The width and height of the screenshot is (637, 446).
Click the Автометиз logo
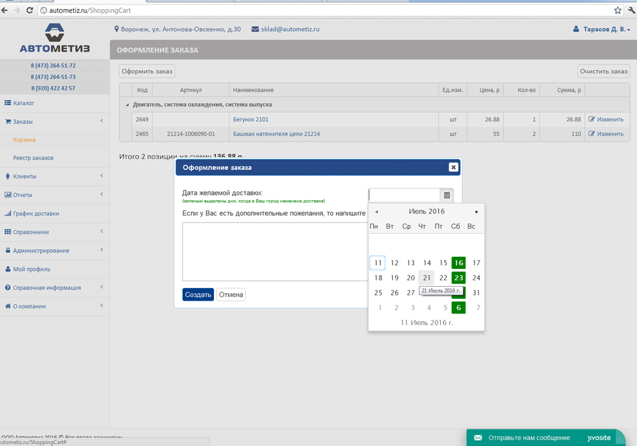tap(55, 39)
